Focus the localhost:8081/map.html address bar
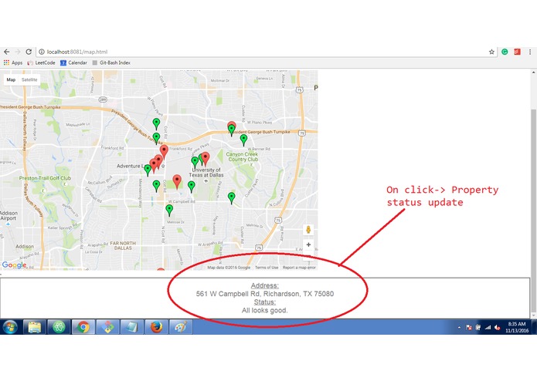This screenshot has width=537, height=381. (262, 52)
